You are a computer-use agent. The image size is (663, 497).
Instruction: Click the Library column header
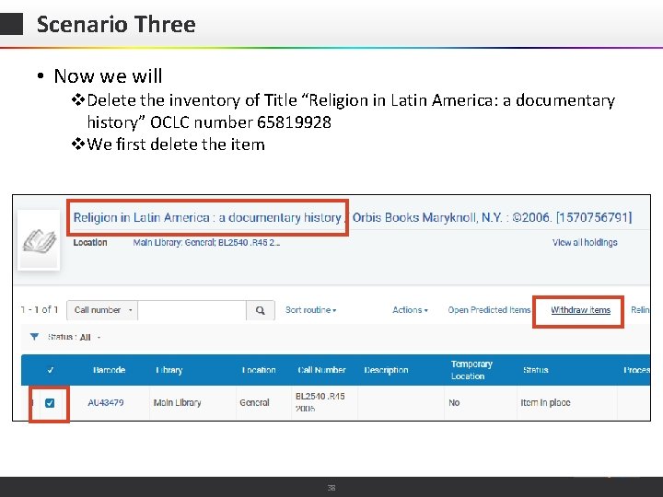point(169,370)
